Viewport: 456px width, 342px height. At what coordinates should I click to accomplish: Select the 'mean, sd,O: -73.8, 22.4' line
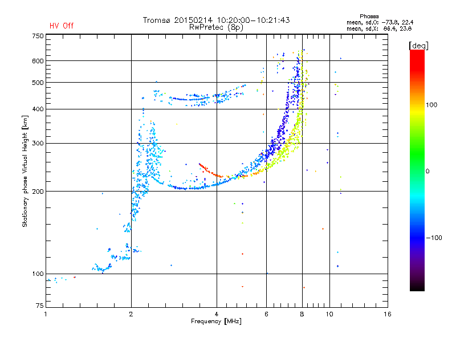coord(380,22)
